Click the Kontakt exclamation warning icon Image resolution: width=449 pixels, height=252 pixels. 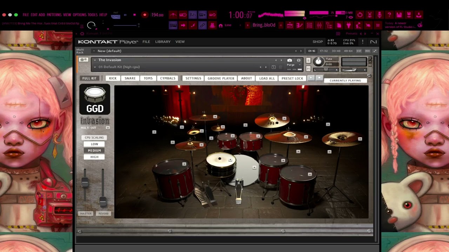tap(363, 42)
